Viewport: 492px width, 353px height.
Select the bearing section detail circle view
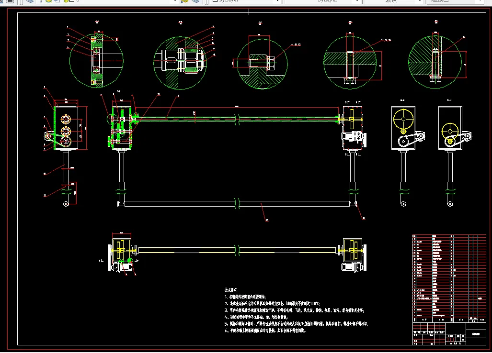pyautogui.click(x=96, y=61)
